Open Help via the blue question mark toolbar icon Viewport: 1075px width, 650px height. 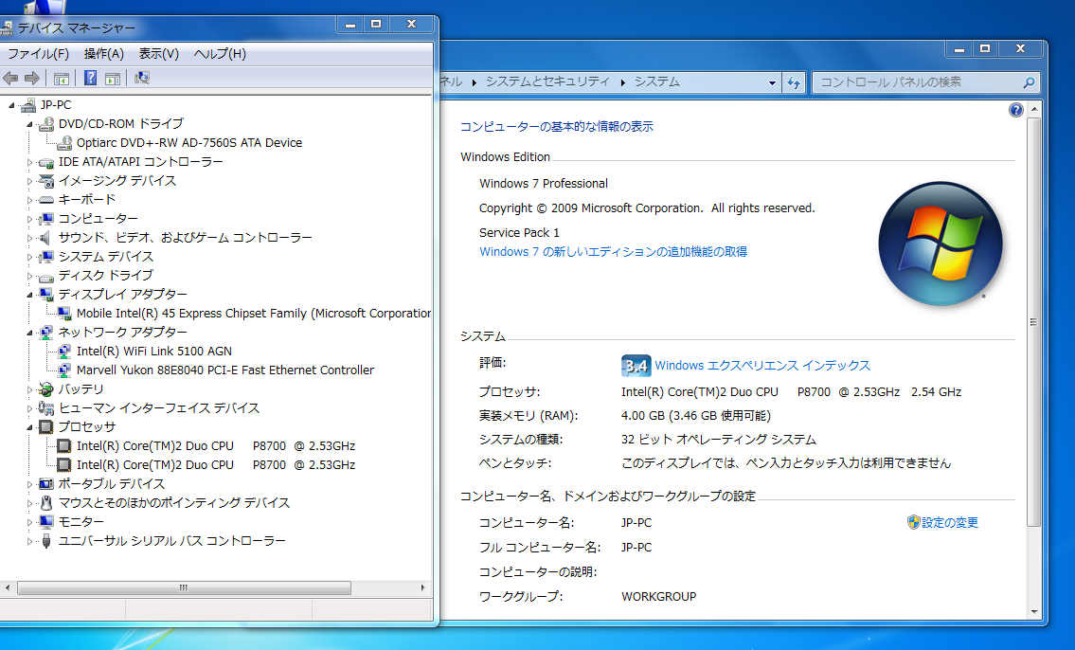pos(90,78)
